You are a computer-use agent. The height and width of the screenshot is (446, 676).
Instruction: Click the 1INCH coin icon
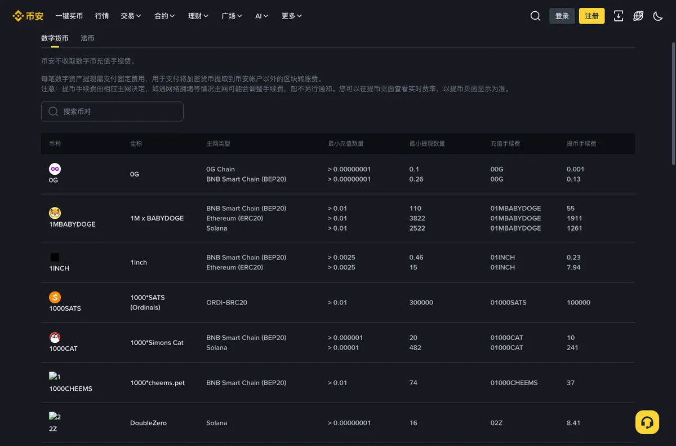click(55, 257)
